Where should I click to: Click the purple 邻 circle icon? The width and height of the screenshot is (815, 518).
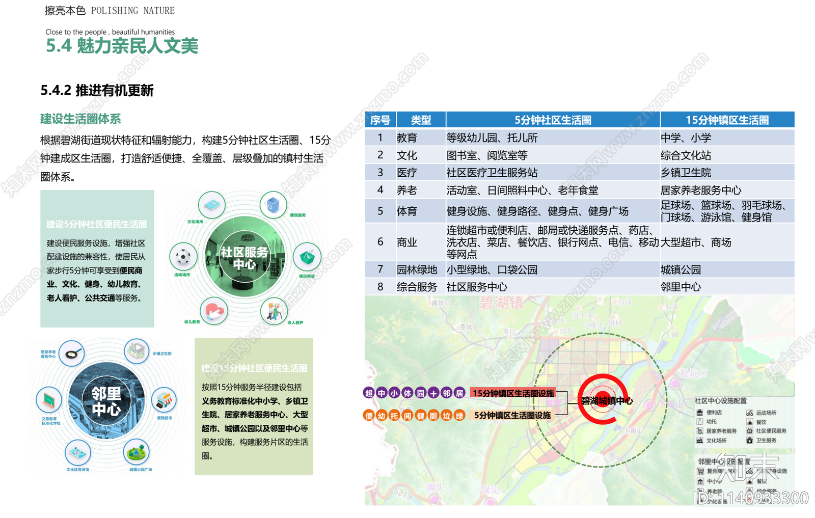coord(446,393)
